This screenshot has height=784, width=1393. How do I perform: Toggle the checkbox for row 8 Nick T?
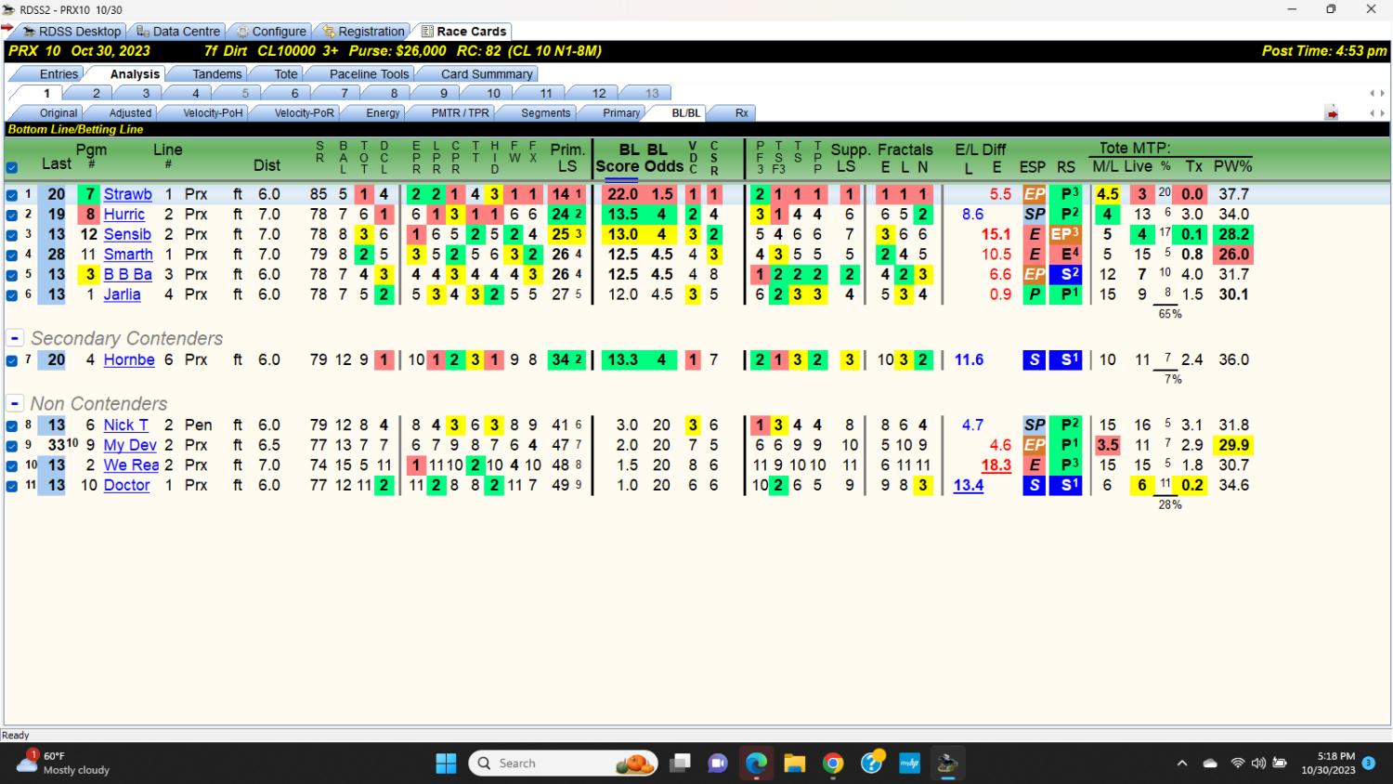[x=12, y=425]
